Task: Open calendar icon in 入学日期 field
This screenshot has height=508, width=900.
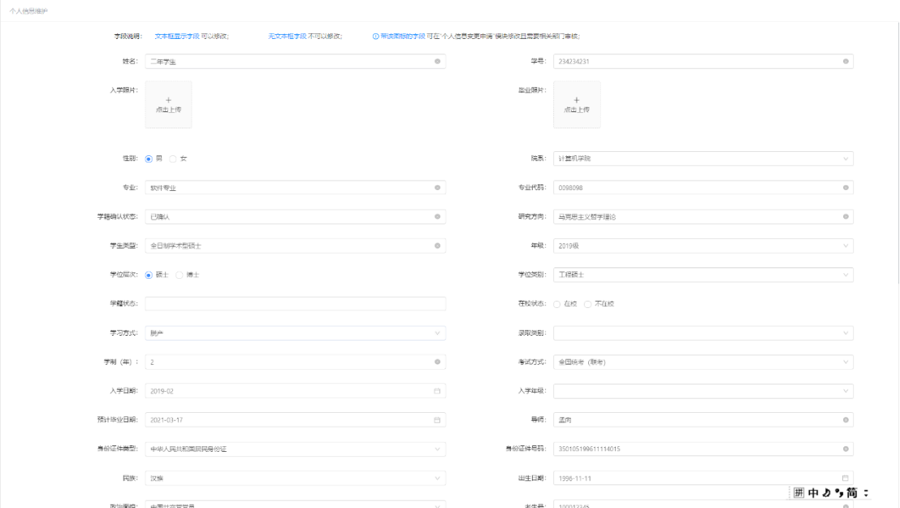Action: (x=437, y=391)
